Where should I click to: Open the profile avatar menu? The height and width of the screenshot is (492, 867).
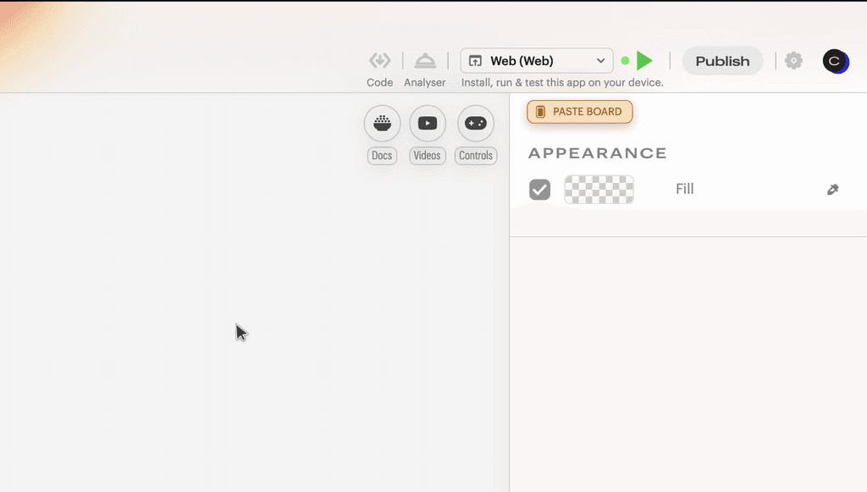coord(836,60)
